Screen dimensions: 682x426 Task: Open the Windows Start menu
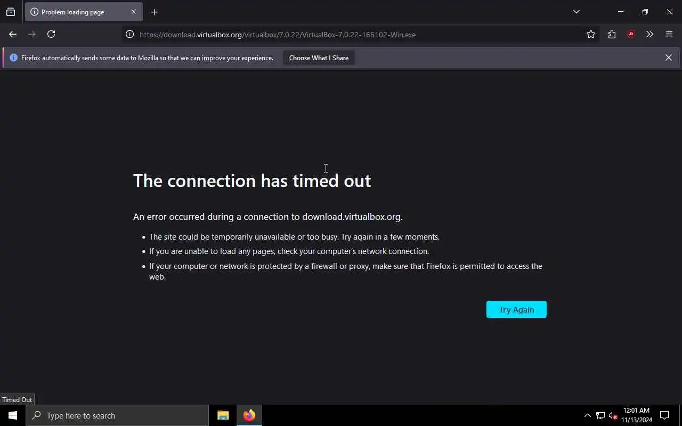(13, 415)
